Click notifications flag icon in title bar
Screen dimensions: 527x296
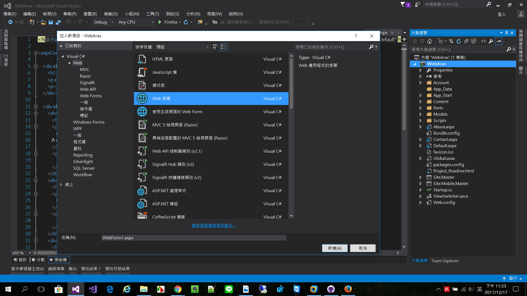(x=403, y=4)
